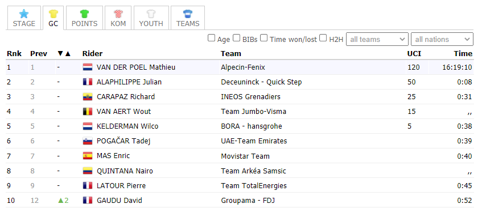Click the polka dot KOM jersey icon
The image size is (482, 208).
point(118,14)
